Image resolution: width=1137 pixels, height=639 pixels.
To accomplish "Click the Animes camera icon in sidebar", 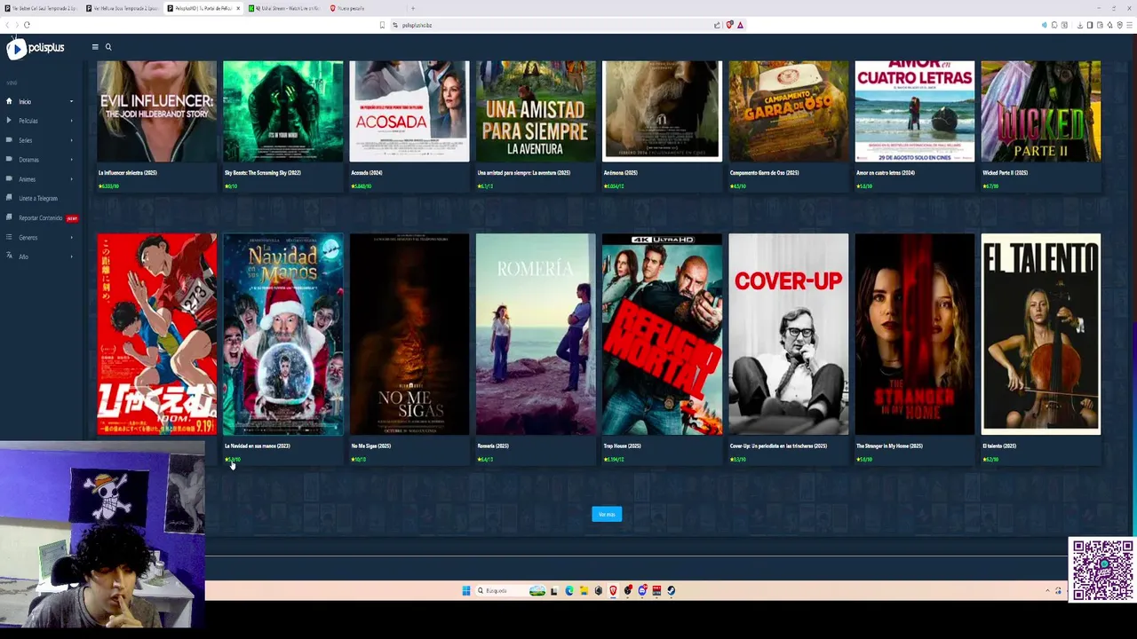I will [9, 179].
